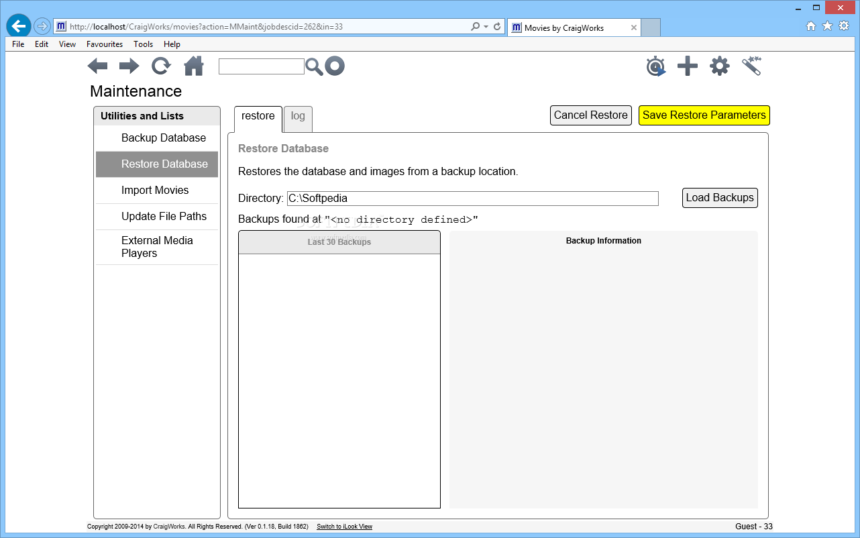860x538 pixels.
Task: Open the Tools menu
Action: pos(143,44)
